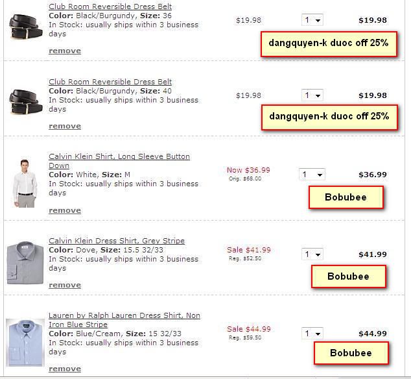This screenshot has width=411, height=379.
Task: Remove the Lauren by Ralph Lauren shirt
Action: 65,369
